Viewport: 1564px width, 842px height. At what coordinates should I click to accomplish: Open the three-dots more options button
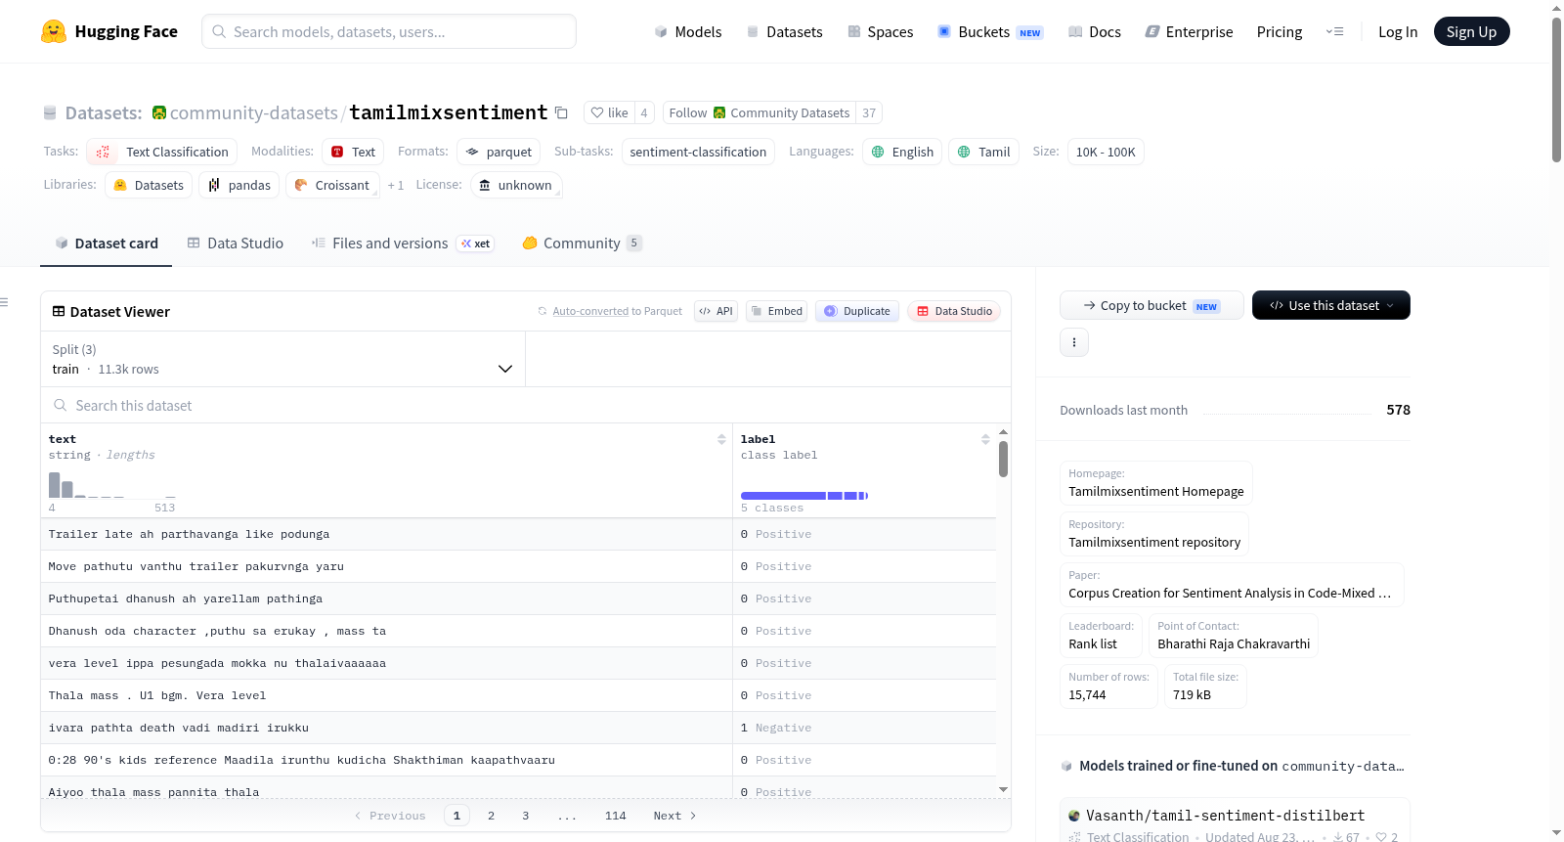pos(1074,342)
